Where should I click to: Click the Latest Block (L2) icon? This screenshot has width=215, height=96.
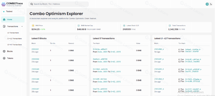[x=124, y=26]
